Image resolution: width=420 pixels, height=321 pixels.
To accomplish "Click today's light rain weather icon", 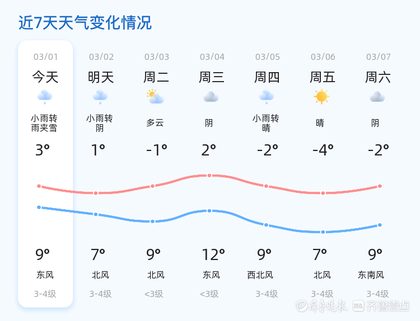I will [45, 97].
